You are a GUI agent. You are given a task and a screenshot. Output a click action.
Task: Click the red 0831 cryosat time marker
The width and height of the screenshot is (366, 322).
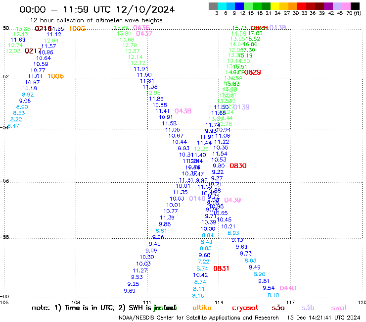point(221,268)
